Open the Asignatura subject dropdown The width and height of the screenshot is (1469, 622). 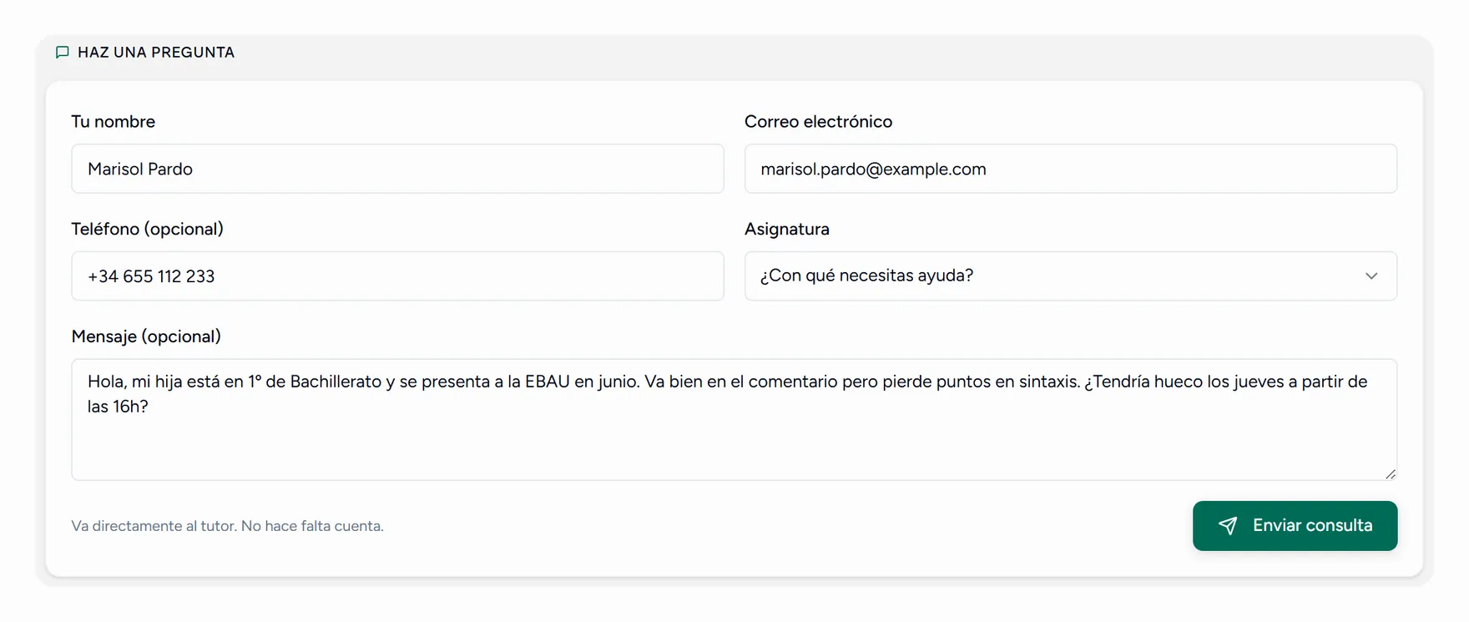pos(1071,276)
